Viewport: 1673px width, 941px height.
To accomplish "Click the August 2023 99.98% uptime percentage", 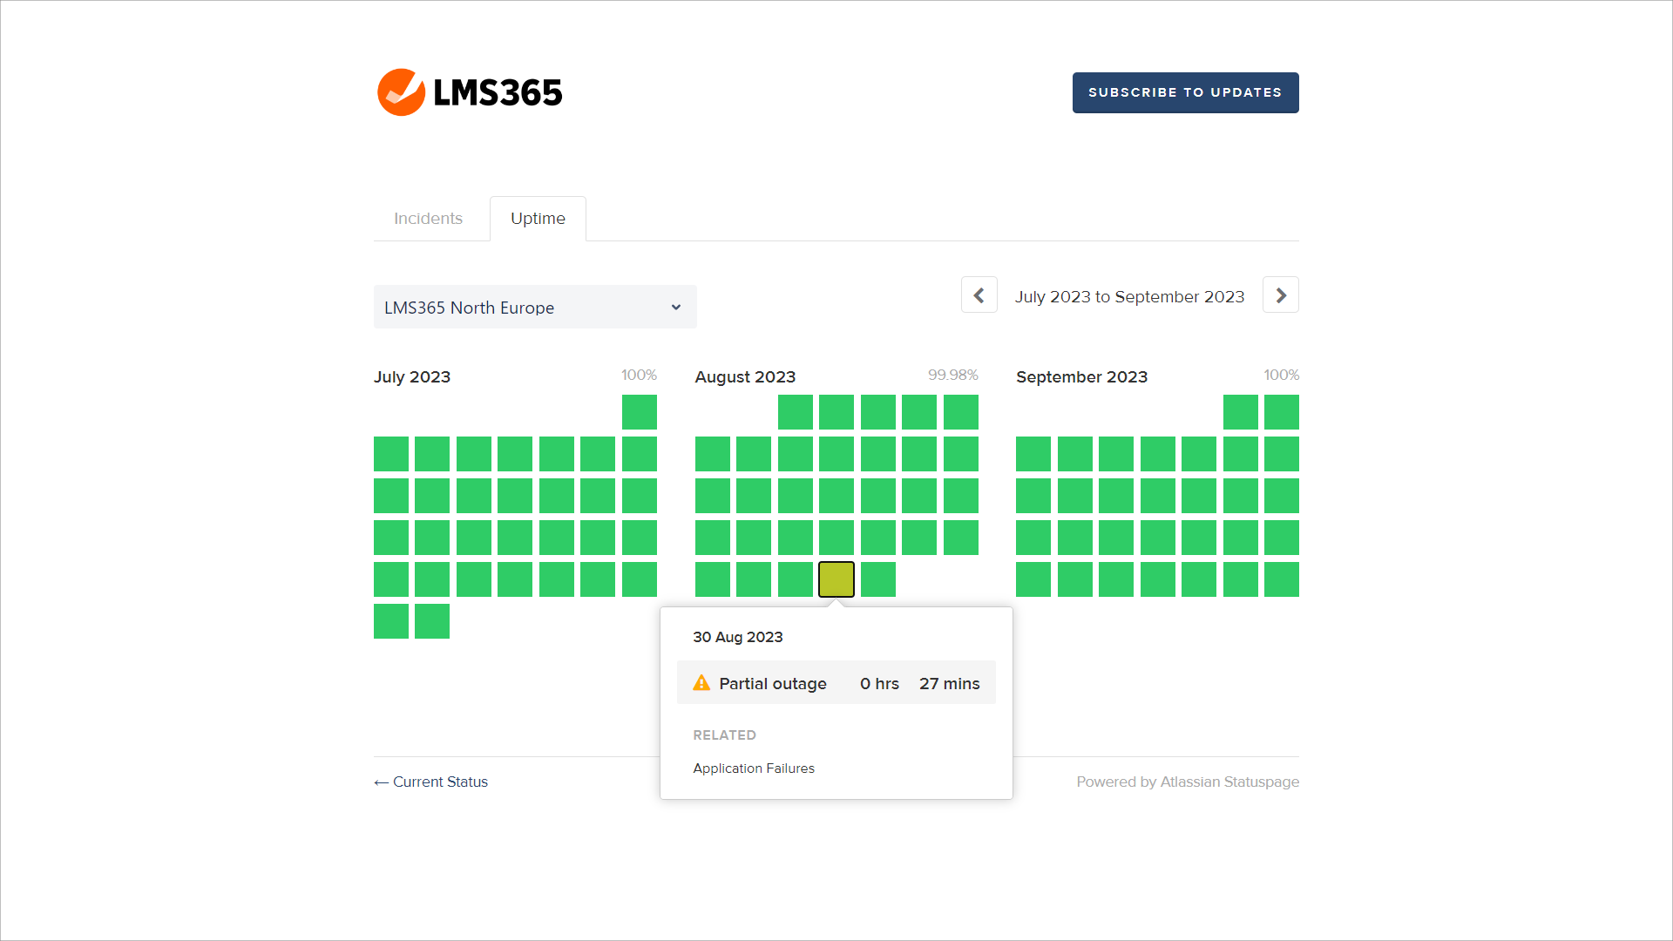I will click(952, 375).
